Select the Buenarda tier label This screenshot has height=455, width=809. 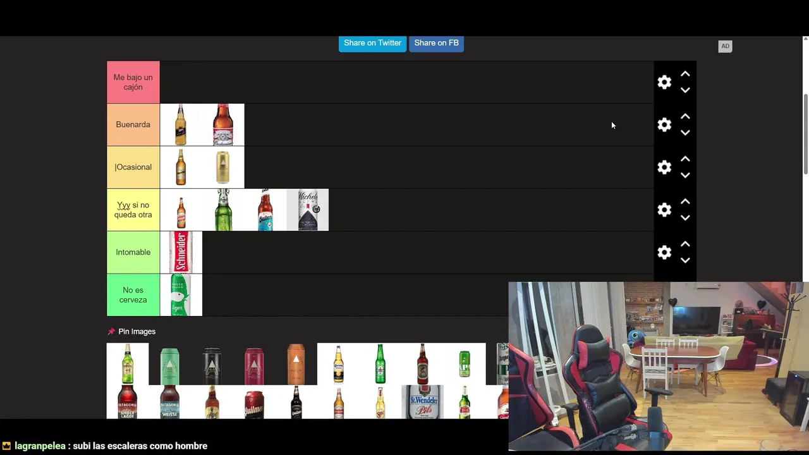coord(133,124)
